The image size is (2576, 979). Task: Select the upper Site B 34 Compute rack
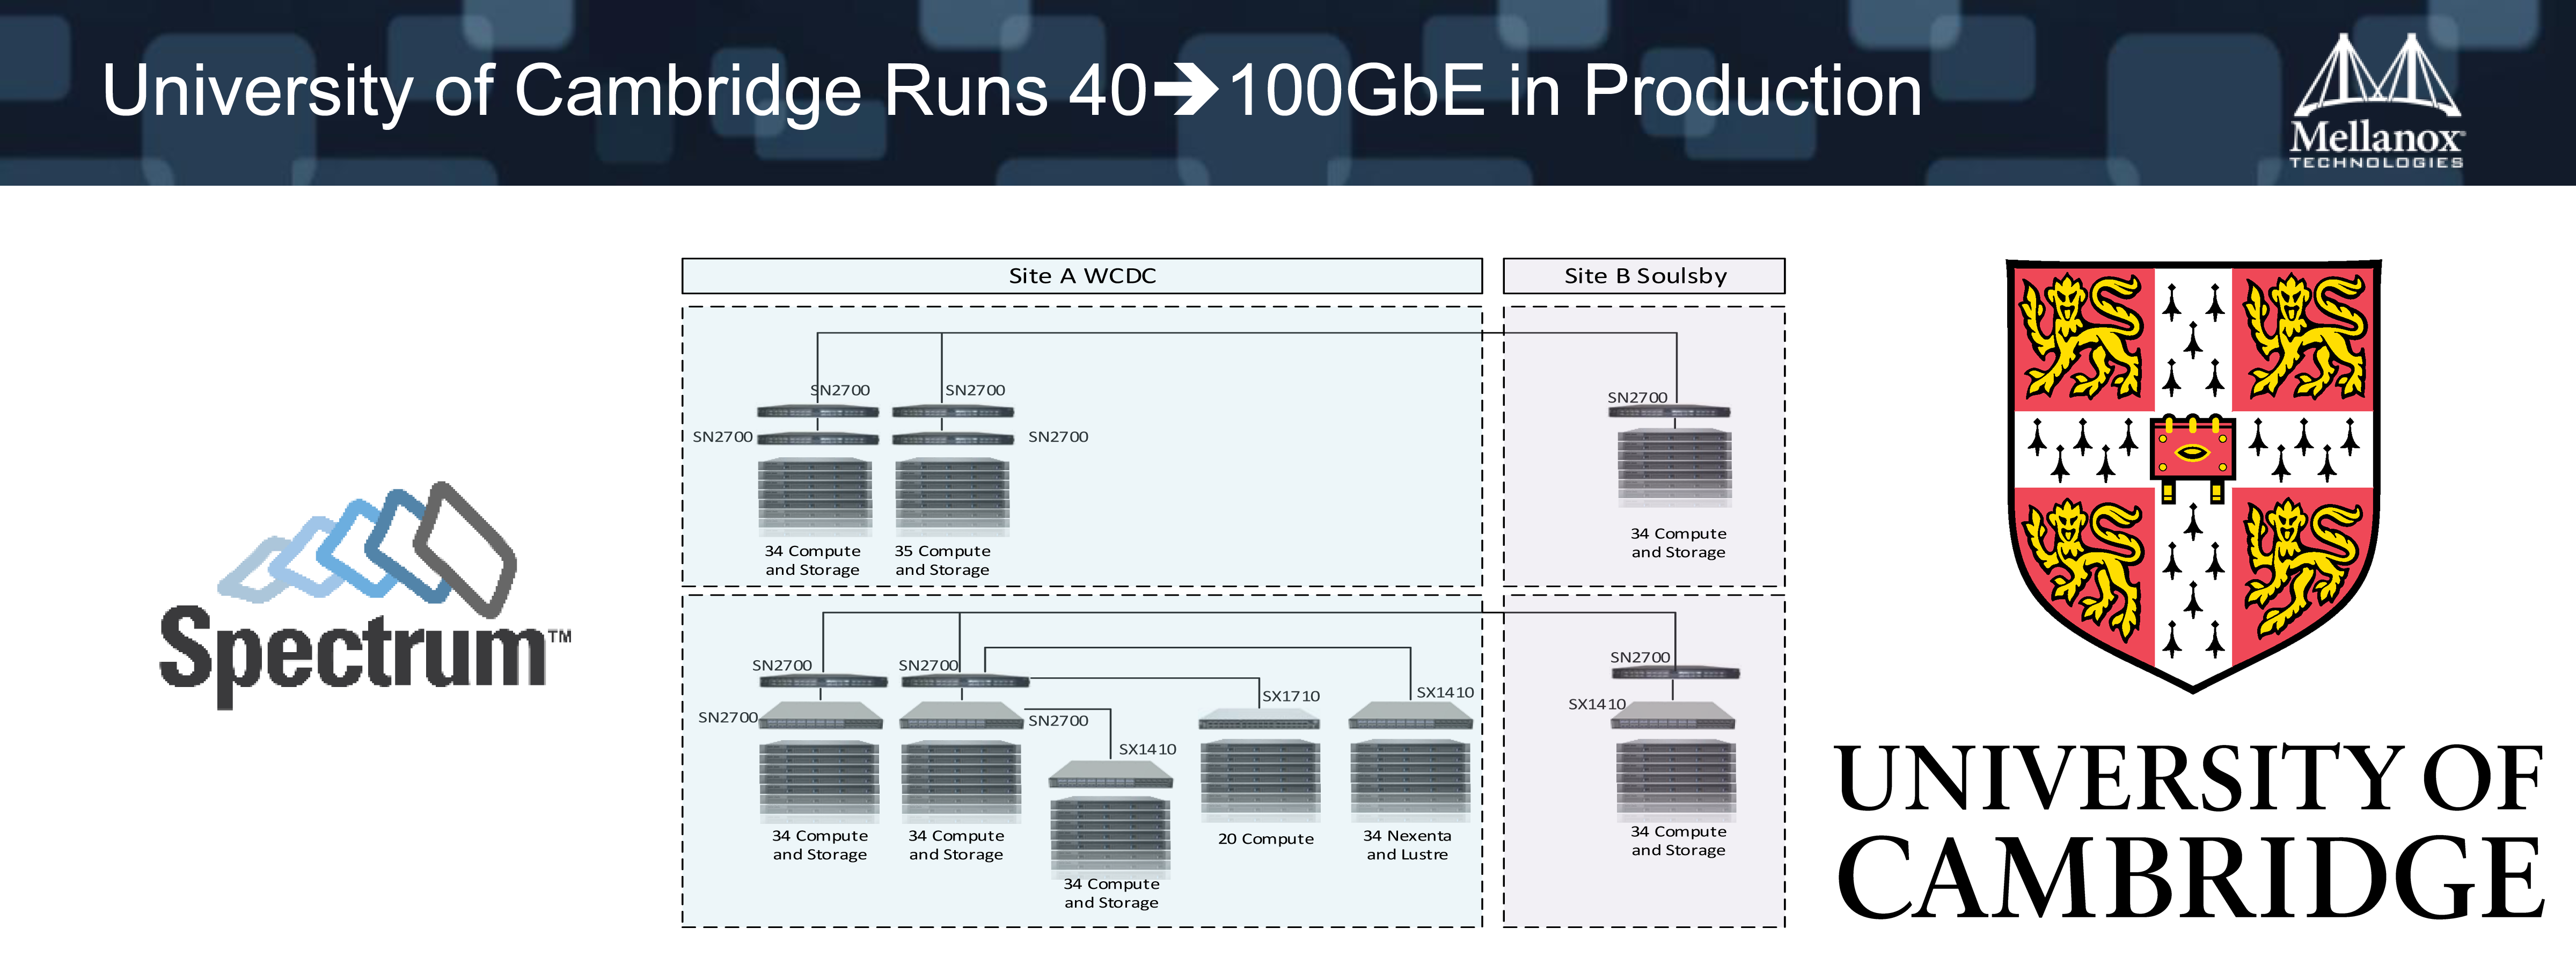tap(1674, 467)
